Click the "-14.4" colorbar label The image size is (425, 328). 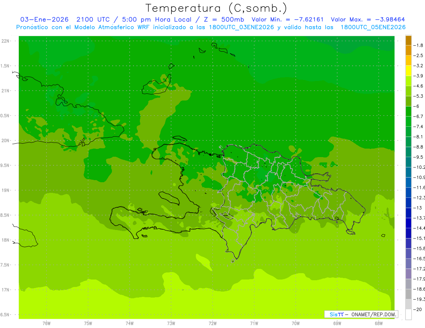(420, 228)
